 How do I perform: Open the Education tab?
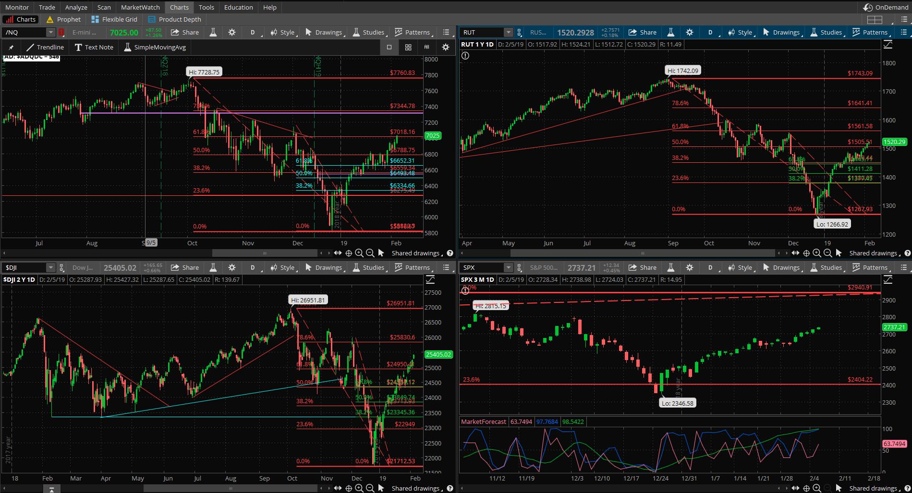238,7
